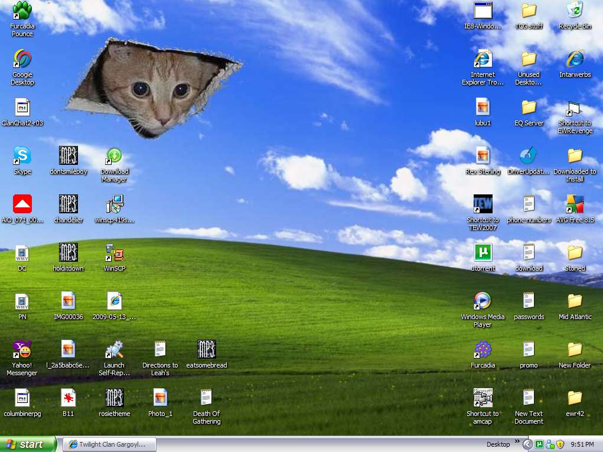This screenshot has width=603, height=452.
Task: Select the Downloaded to Install folder
Action: pos(575,156)
